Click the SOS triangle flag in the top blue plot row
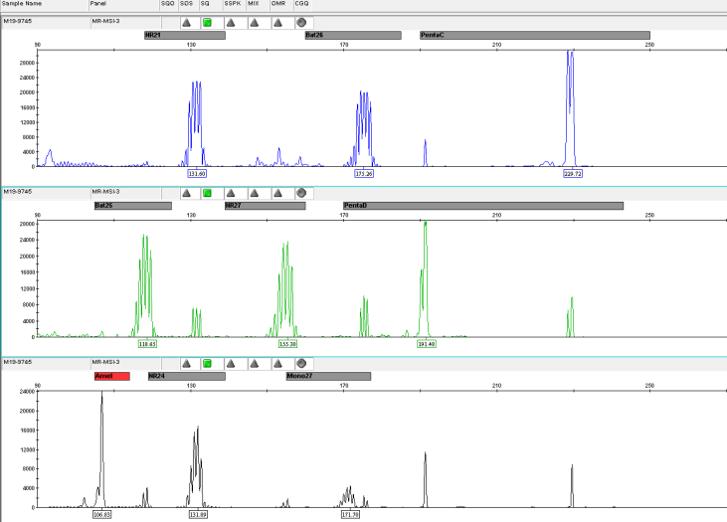 click(186, 22)
